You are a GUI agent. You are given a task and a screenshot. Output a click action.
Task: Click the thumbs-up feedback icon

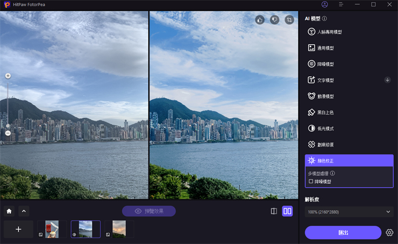pos(260,20)
